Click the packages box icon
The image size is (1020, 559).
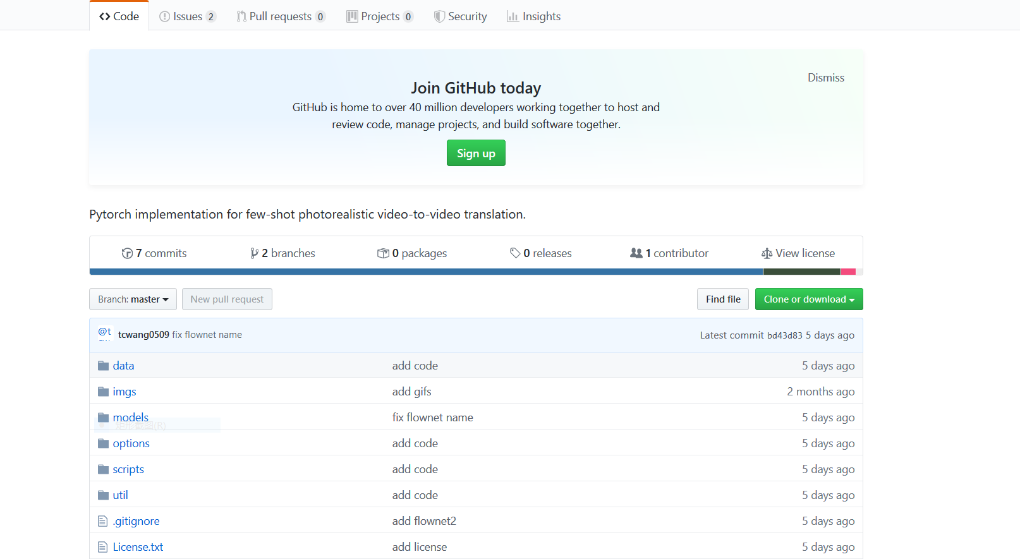383,253
